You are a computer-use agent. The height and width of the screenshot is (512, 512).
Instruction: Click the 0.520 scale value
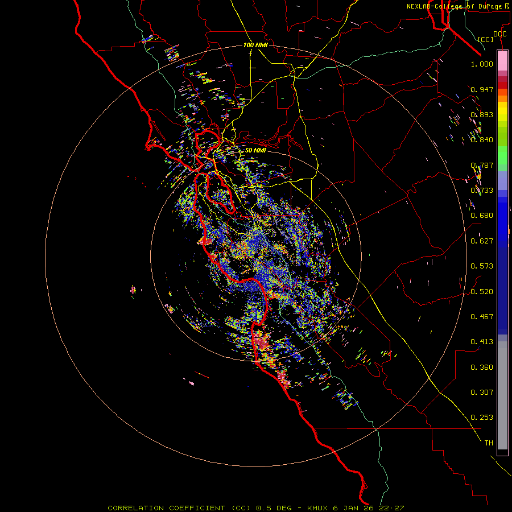pos(482,292)
